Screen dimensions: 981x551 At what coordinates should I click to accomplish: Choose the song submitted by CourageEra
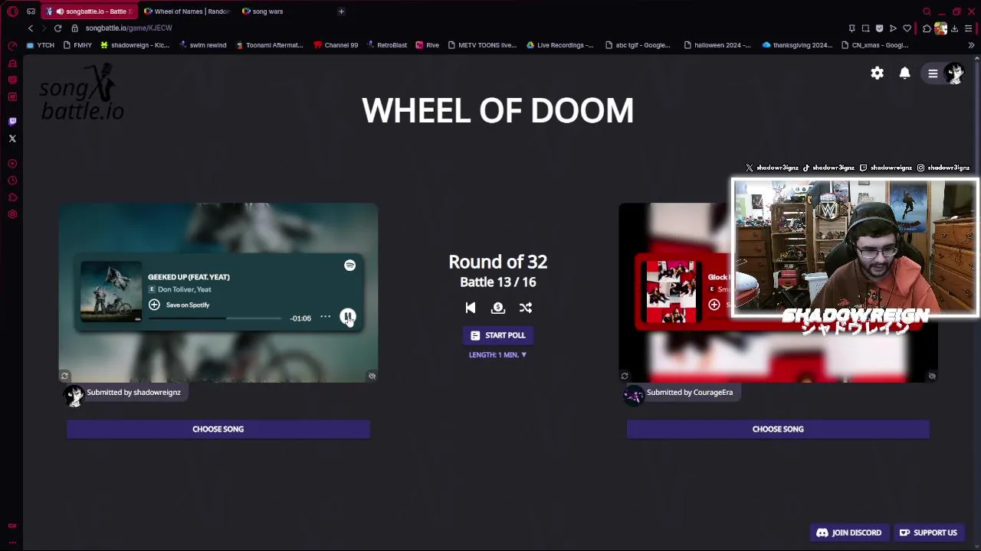[778, 429]
